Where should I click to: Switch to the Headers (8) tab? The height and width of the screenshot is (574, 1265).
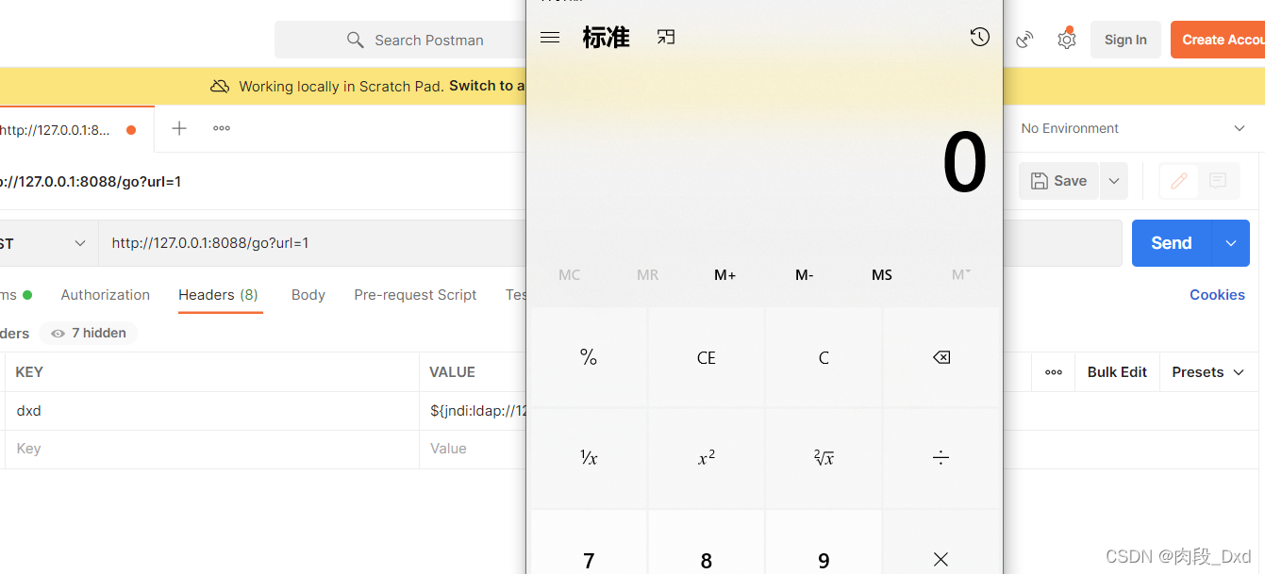point(218,295)
